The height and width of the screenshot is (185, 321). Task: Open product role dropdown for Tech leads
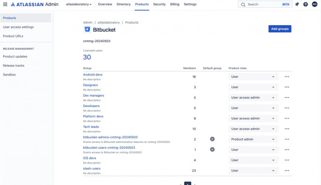tap(253, 129)
